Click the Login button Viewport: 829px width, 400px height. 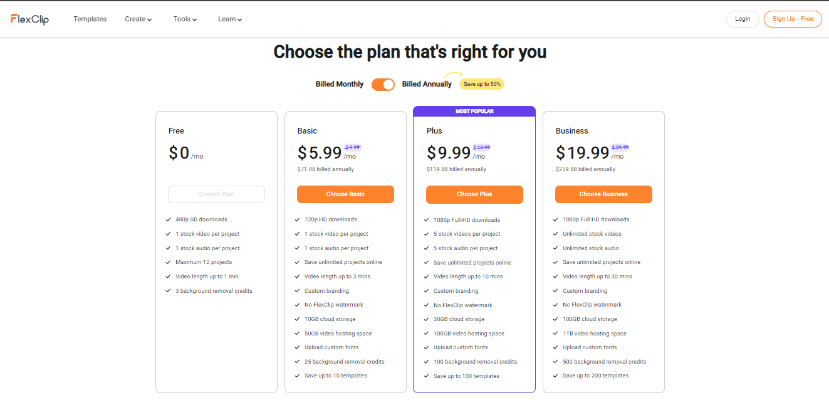click(743, 19)
